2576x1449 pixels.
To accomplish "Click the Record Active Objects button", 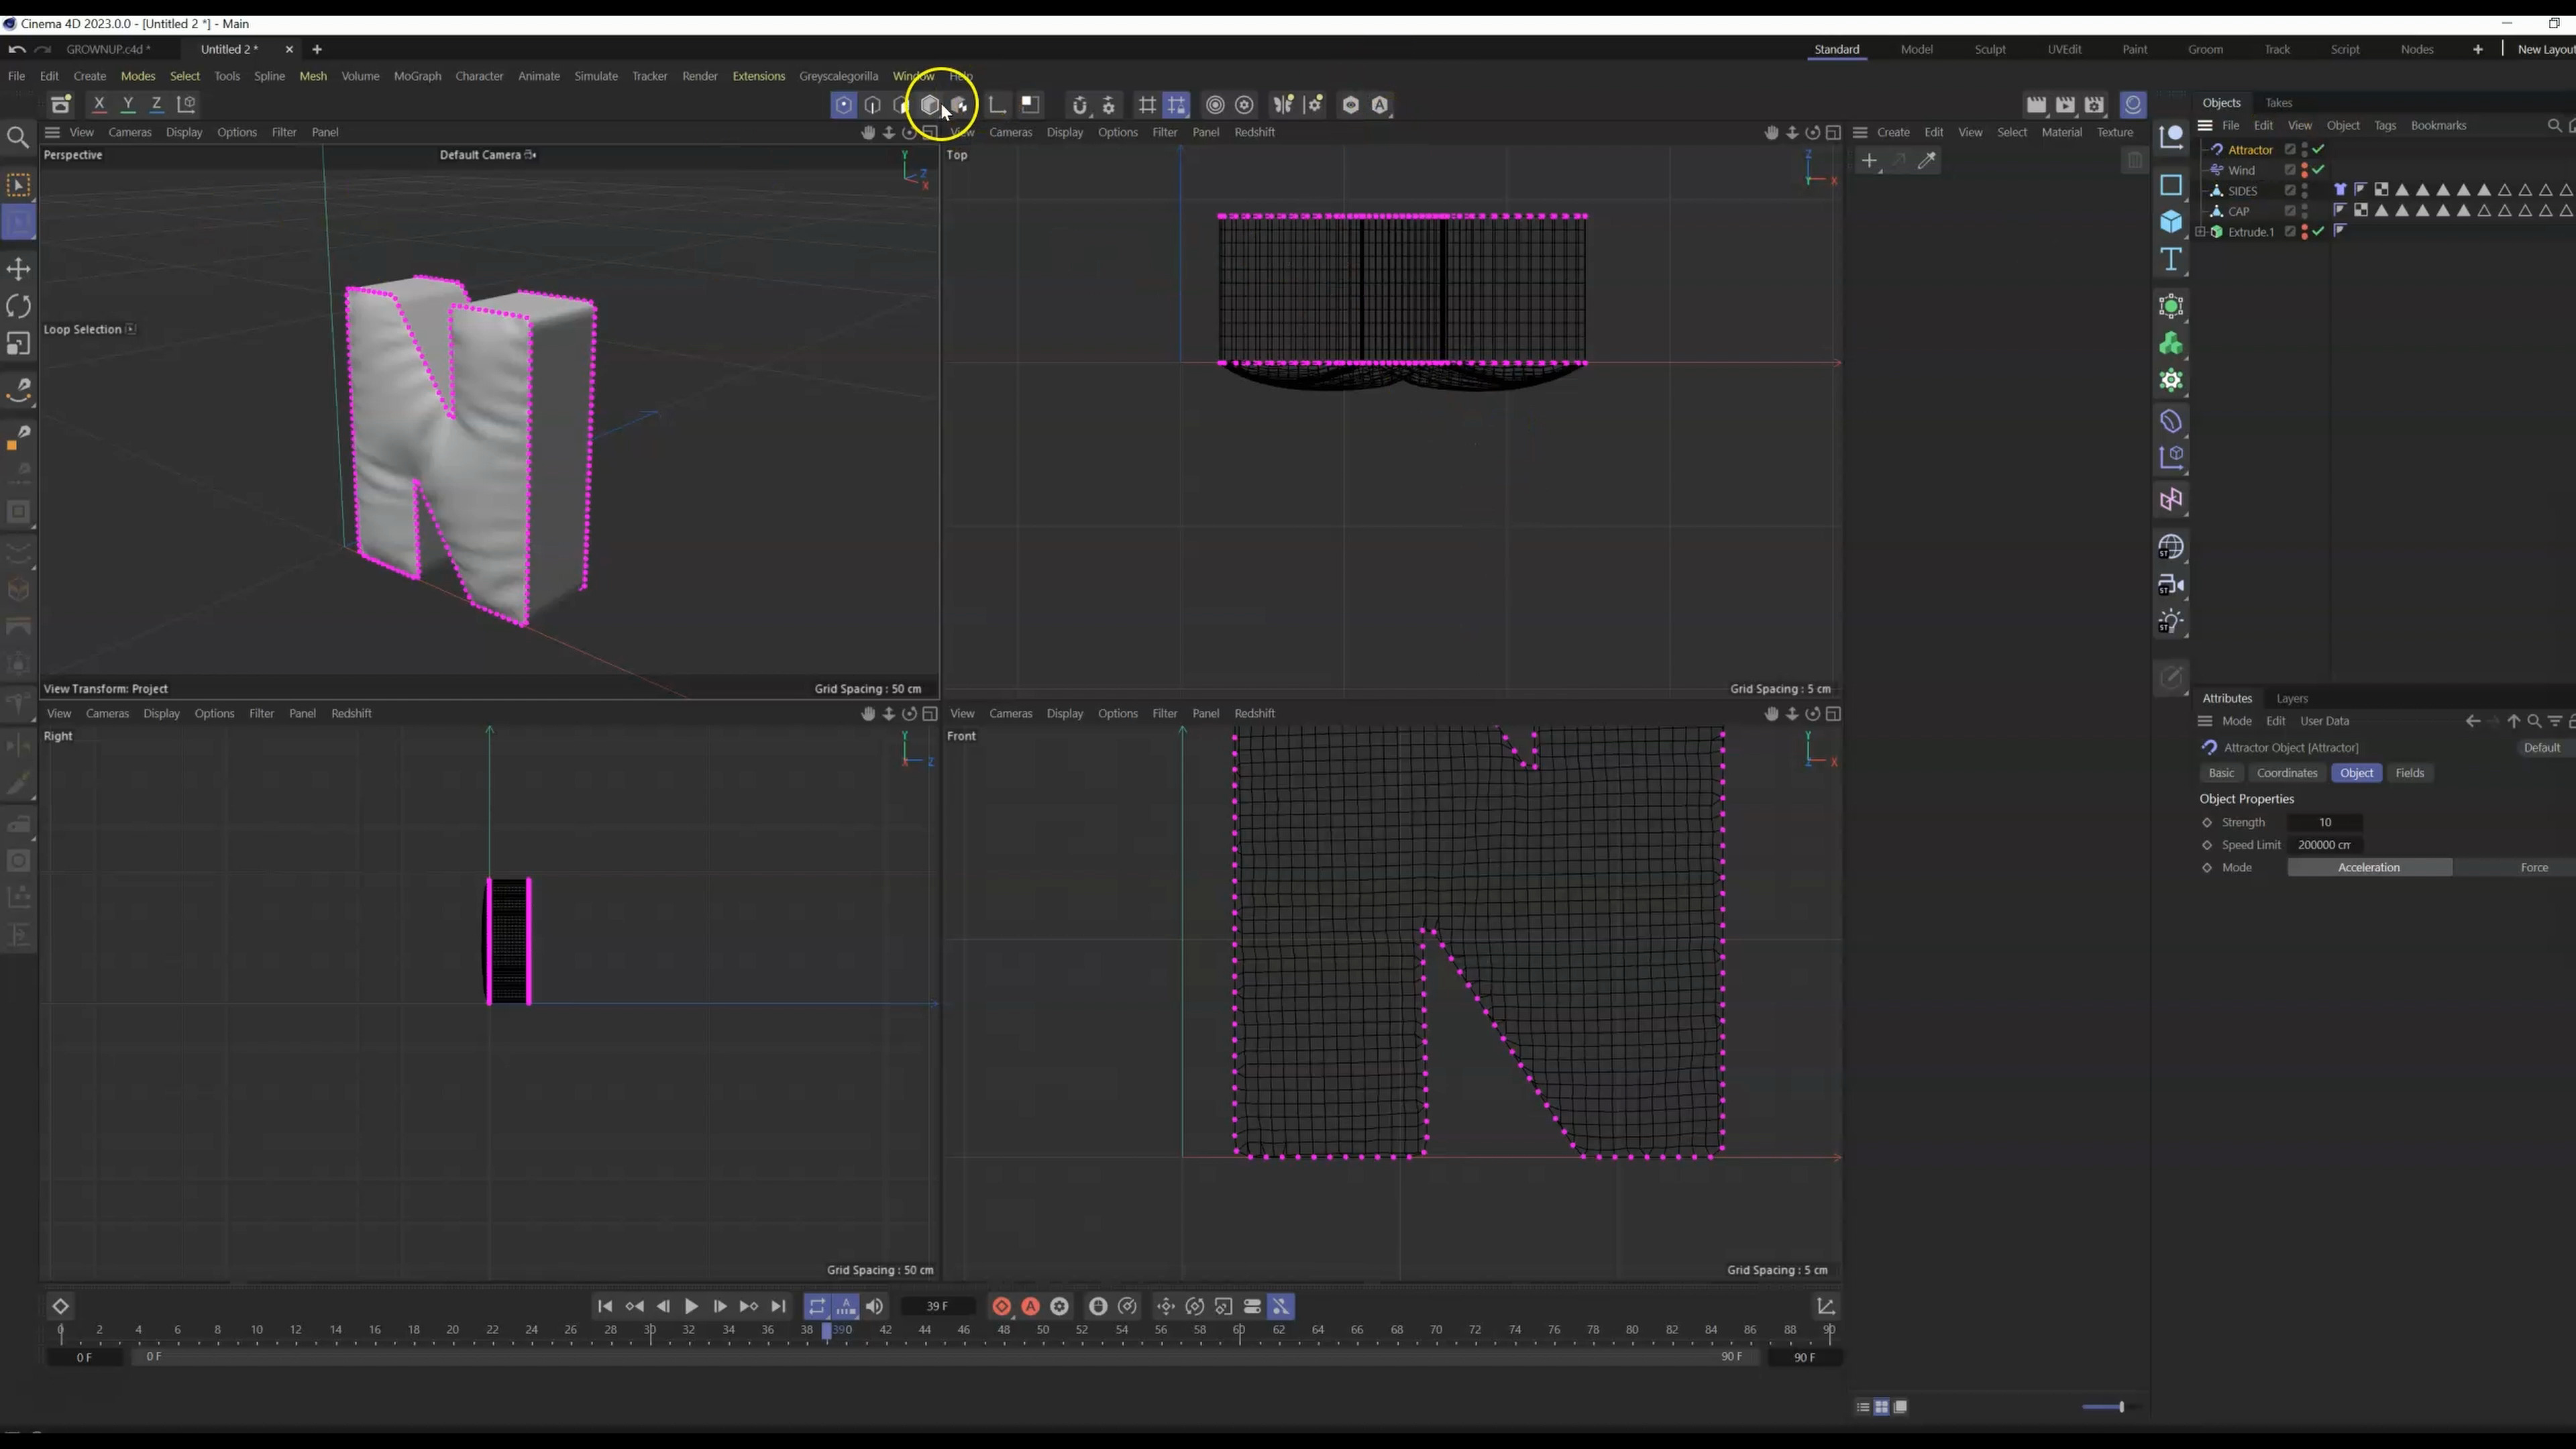I will click(1001, 1306).
